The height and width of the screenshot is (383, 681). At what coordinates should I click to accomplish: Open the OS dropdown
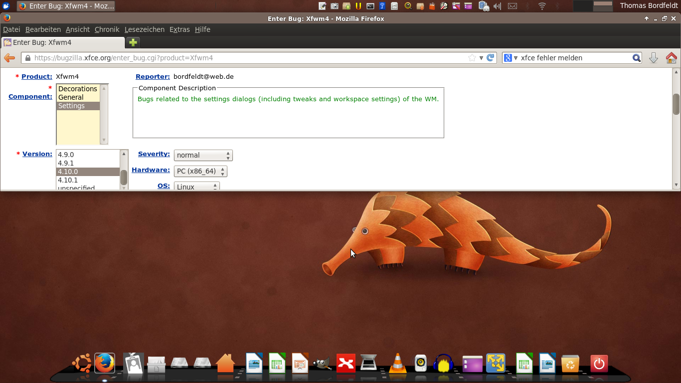click(x=196, y=187)
